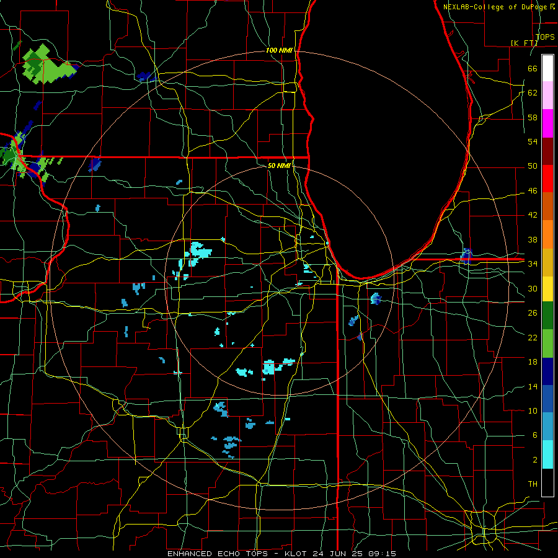Choose the gold legend swatch beside the 34 label
The width and height of the screenshot is (558, 558).
tap(547, 262)
